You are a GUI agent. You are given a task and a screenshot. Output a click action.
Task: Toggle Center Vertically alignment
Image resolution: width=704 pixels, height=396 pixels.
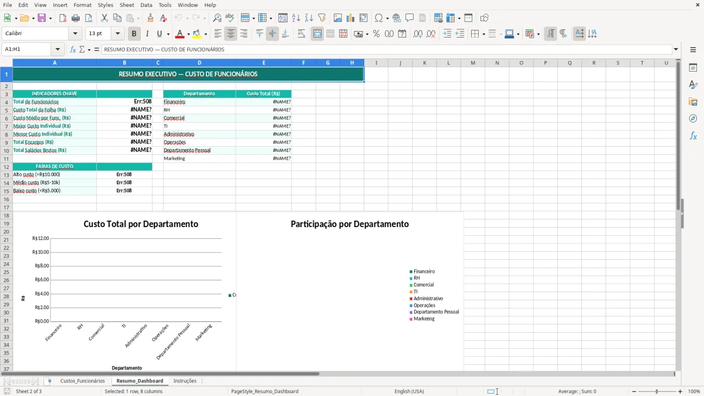(x=272, y=34)
